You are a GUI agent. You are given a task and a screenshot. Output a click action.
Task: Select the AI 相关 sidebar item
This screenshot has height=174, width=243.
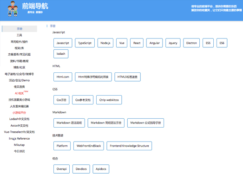(x=20, y=93)
